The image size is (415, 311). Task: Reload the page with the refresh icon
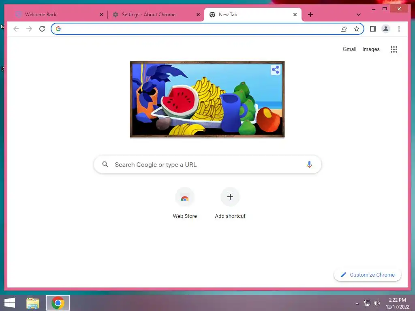pos(42,29)
